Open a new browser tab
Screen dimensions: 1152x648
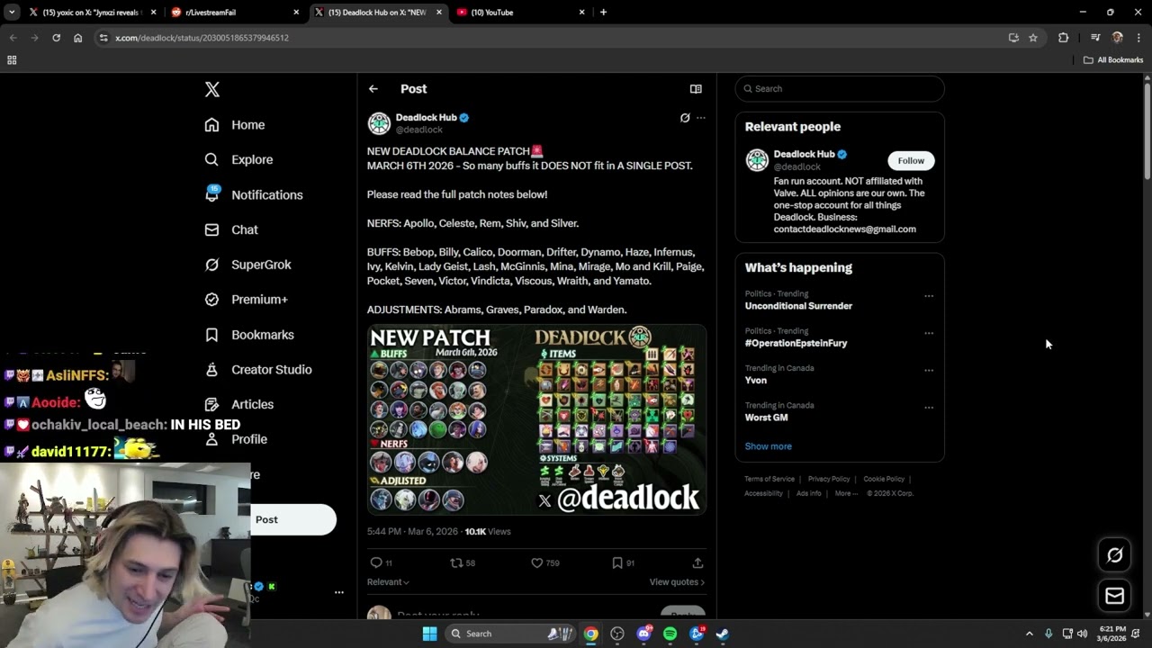pos(603,13)
